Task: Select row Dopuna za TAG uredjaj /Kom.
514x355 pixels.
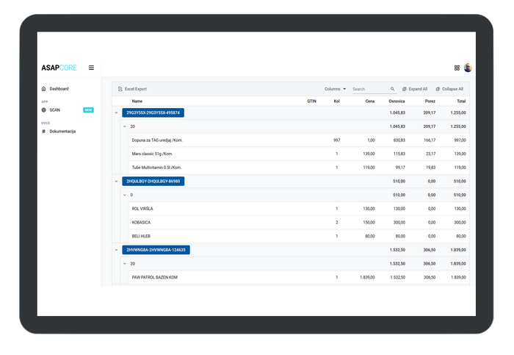Action: pos(298,140)
